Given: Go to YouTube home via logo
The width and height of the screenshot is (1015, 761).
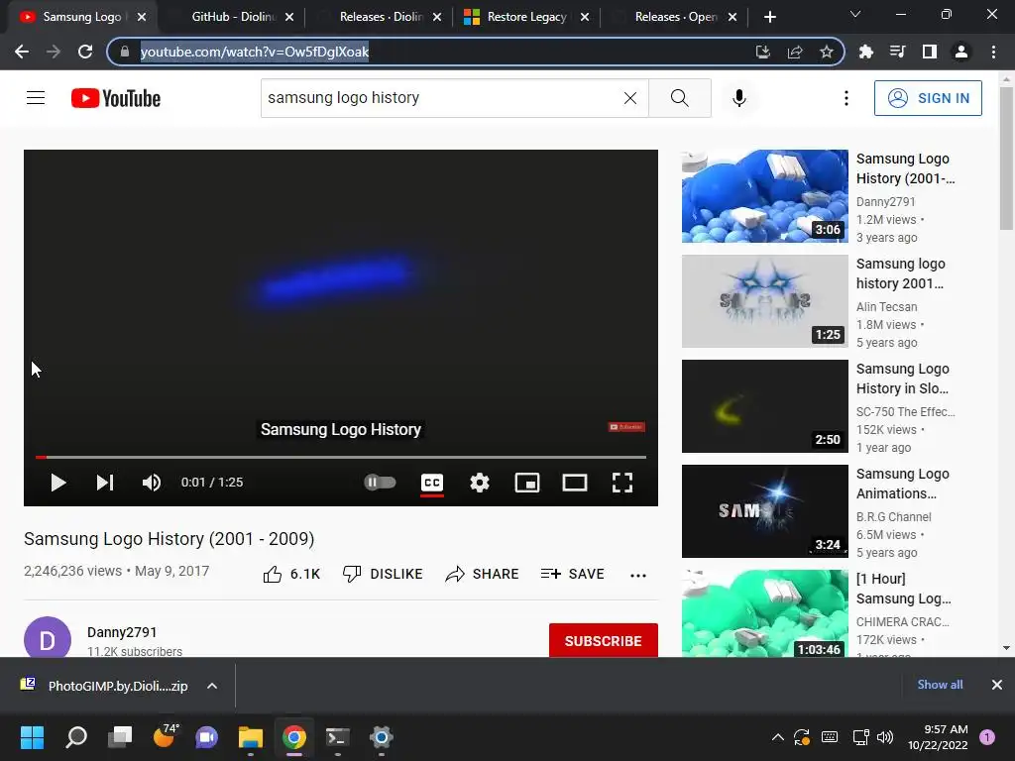Looking at the screenshot, I should pyautogui.click(x=116, y=98).
